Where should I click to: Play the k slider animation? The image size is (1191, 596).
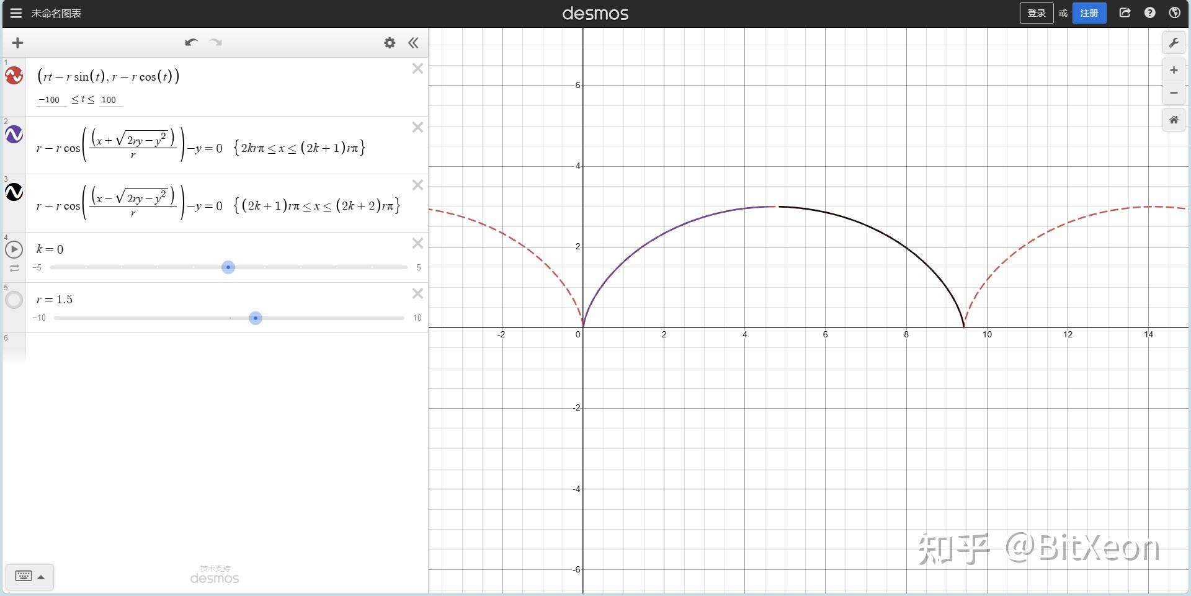14,249
